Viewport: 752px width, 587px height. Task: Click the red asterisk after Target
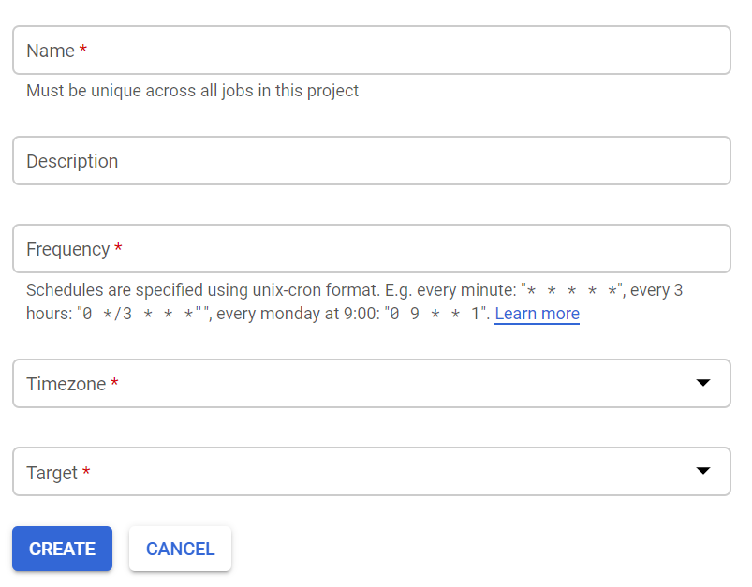pyautogui.click(x=86, y=473)
